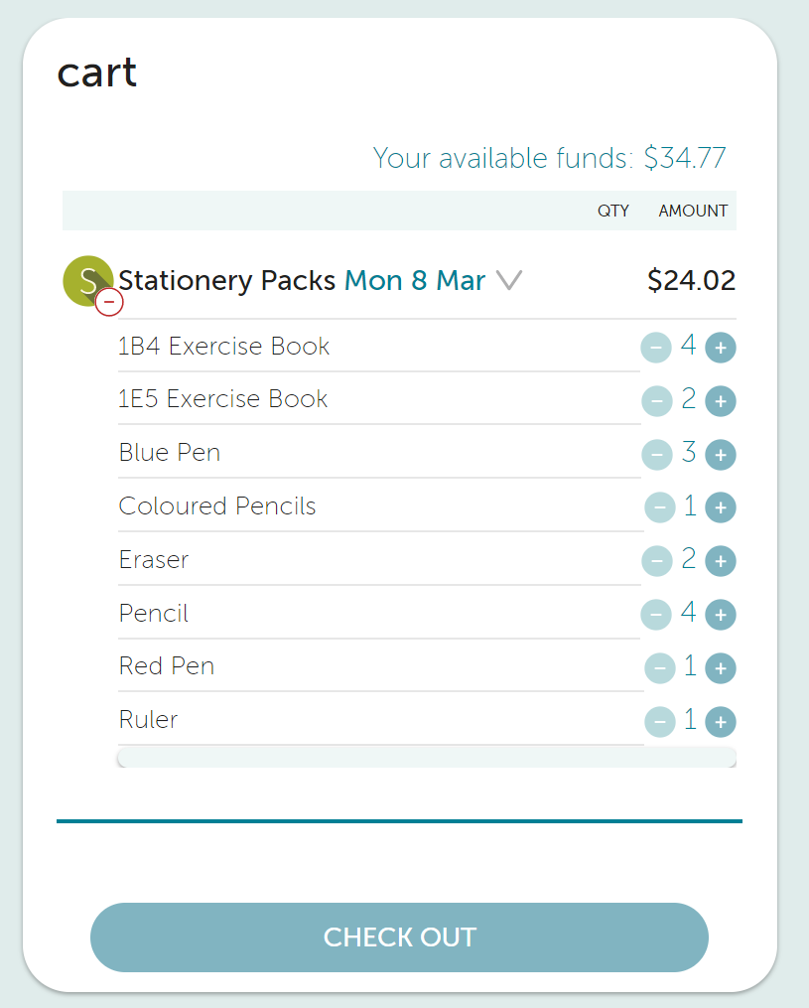Click the green S Stationery avatar
The width and height of the screenshot is (809, 1008).
(x=87, y=280)
